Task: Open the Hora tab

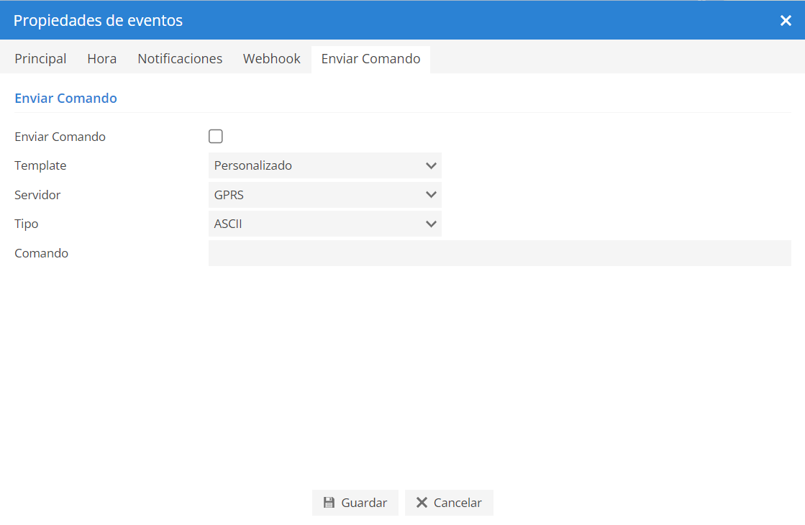Action: click(101, 59)
